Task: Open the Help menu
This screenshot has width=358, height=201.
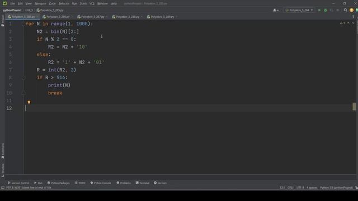Action: coord(114,3)
